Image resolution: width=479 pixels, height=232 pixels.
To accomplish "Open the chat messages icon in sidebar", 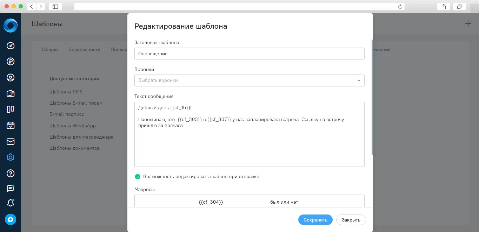I will (11, 188).
